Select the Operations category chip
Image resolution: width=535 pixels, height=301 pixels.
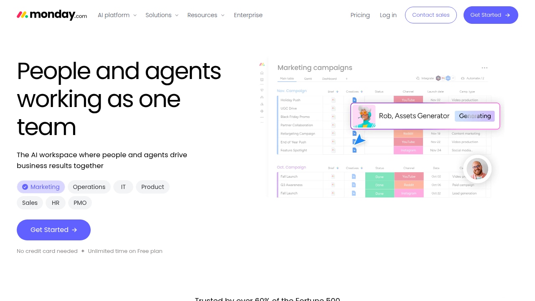click(89, 187)
